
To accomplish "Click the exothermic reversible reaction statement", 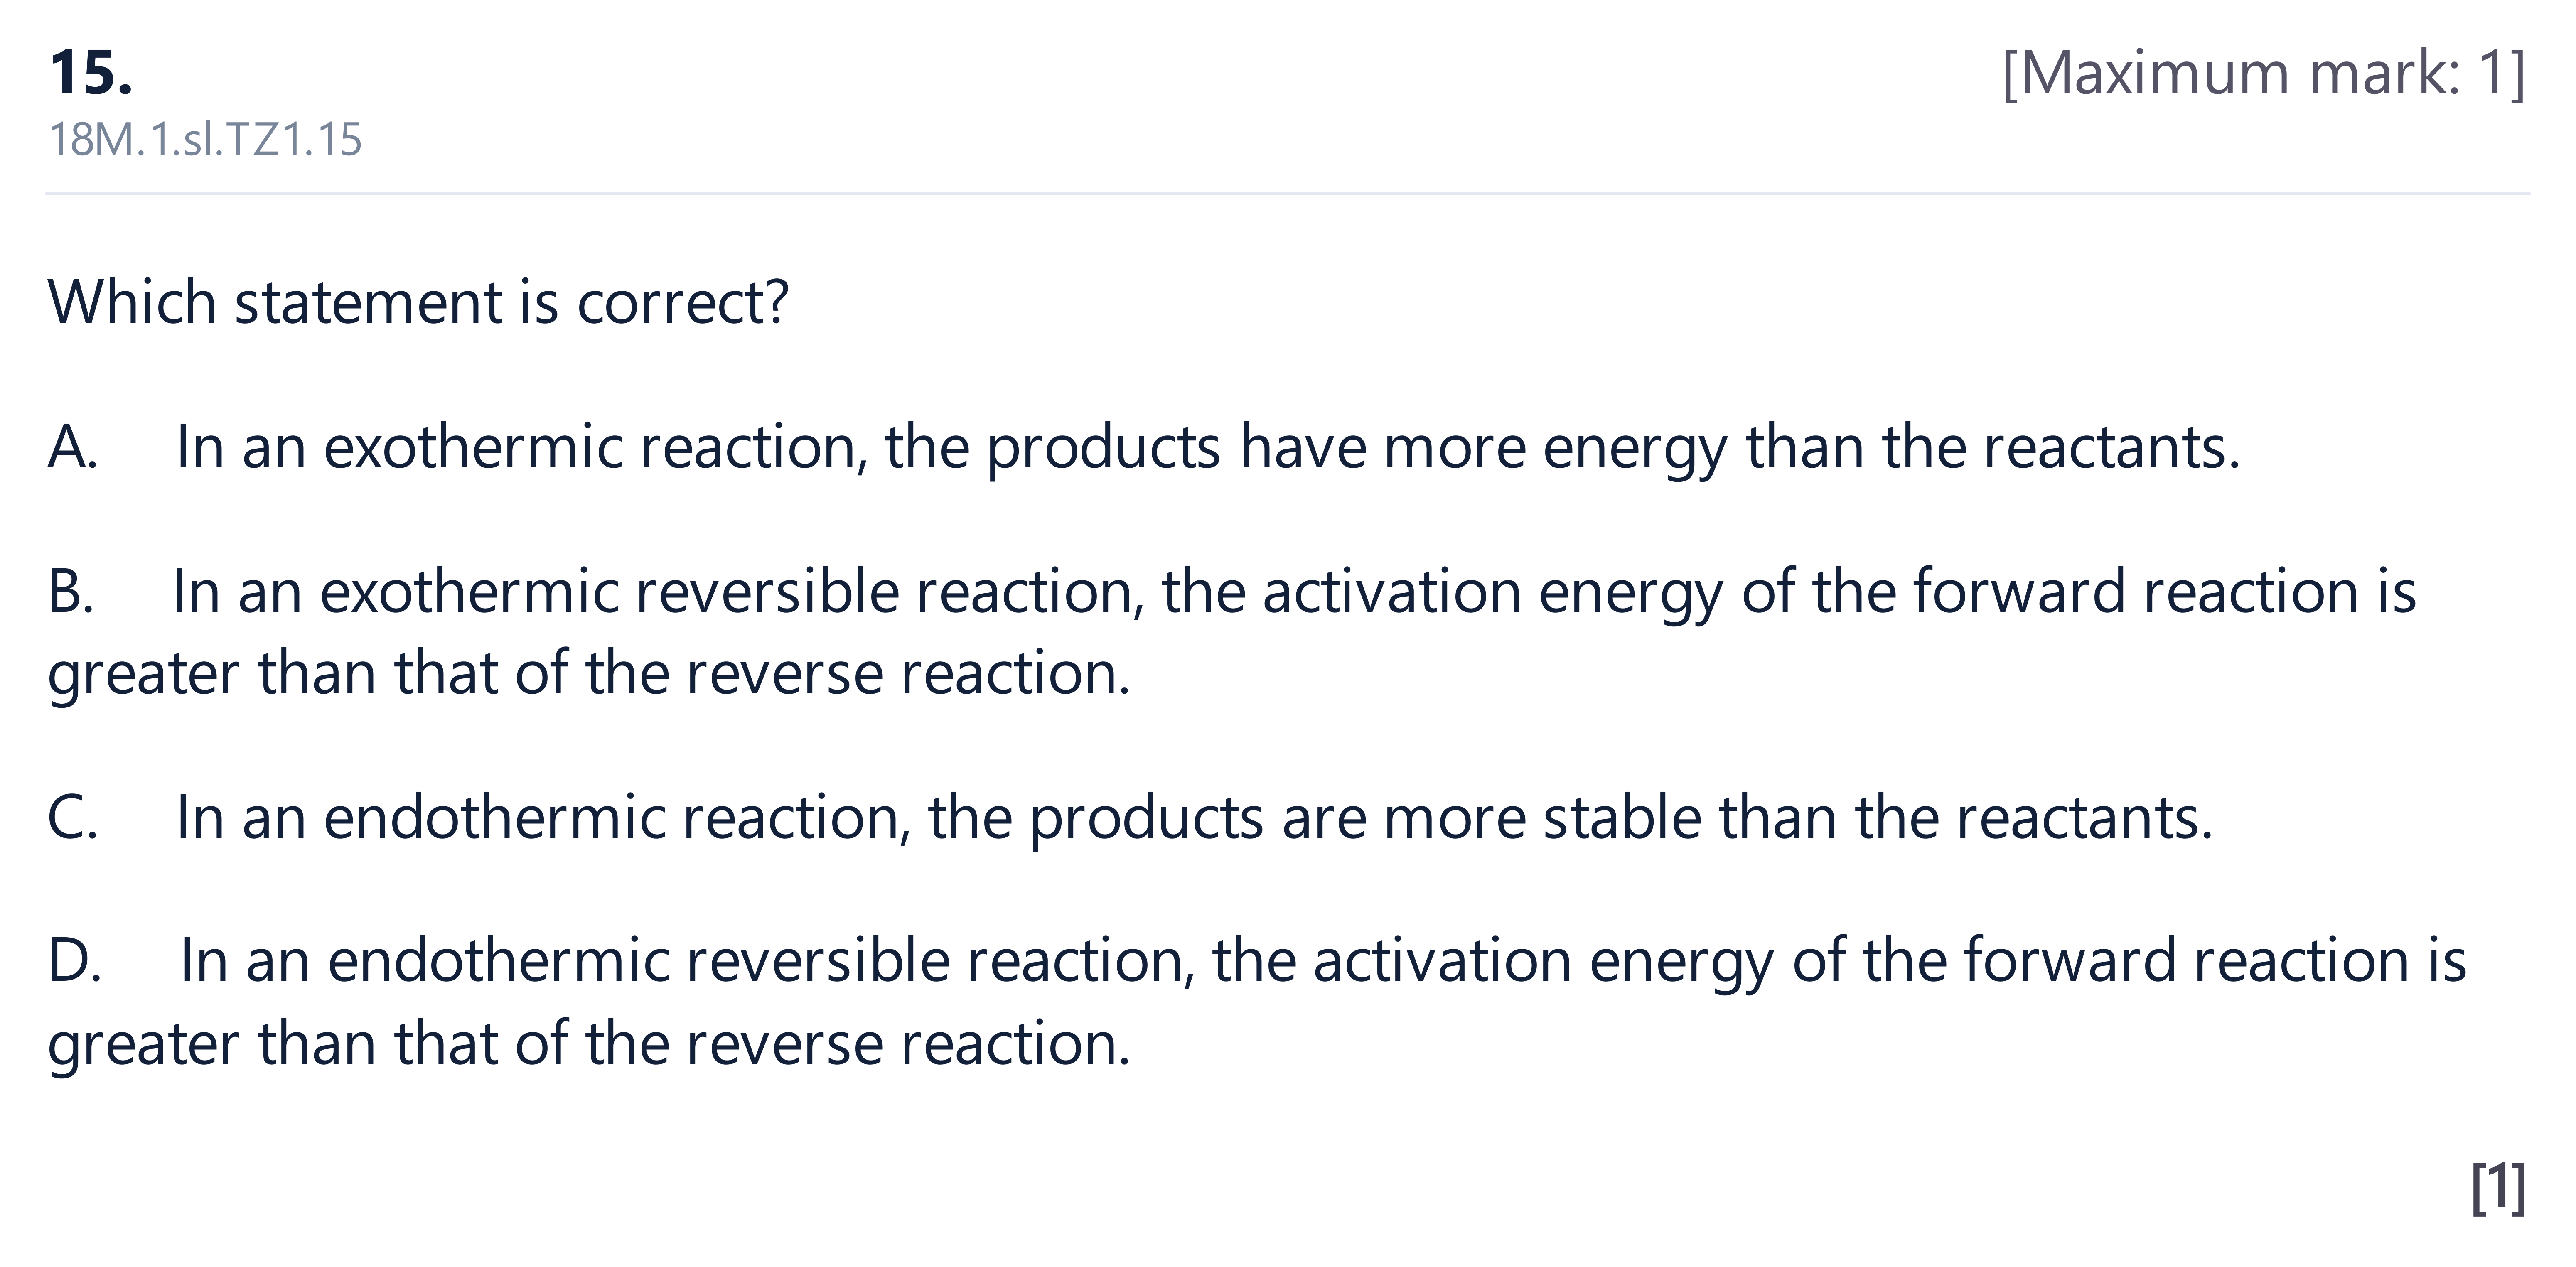I will coord(1232,632).
